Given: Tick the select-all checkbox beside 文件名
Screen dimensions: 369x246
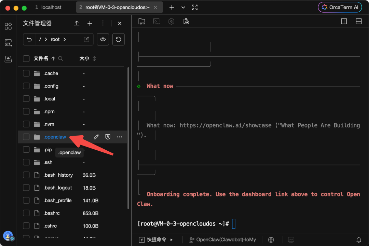Looking at the screenshot, I should [26, 58].
